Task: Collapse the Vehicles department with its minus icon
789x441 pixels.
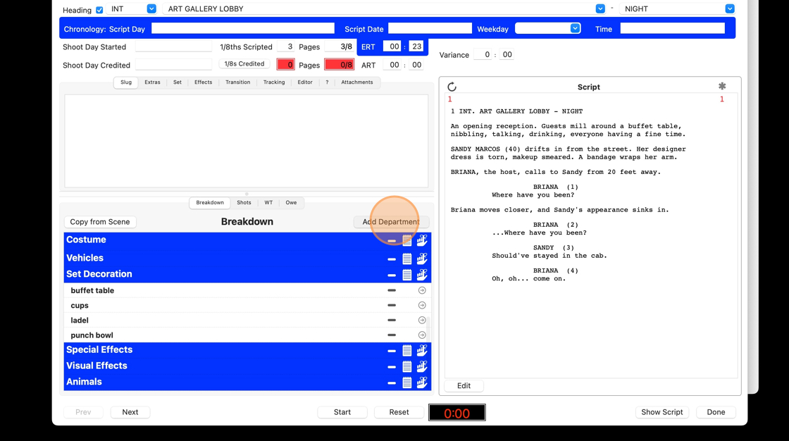Action: pos(392,259)
